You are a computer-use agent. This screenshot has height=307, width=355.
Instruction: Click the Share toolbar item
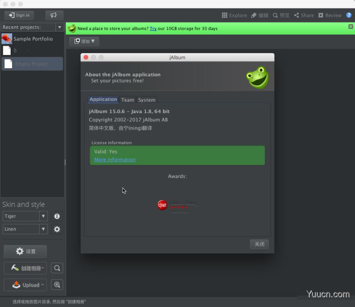(x=304, y=15)
